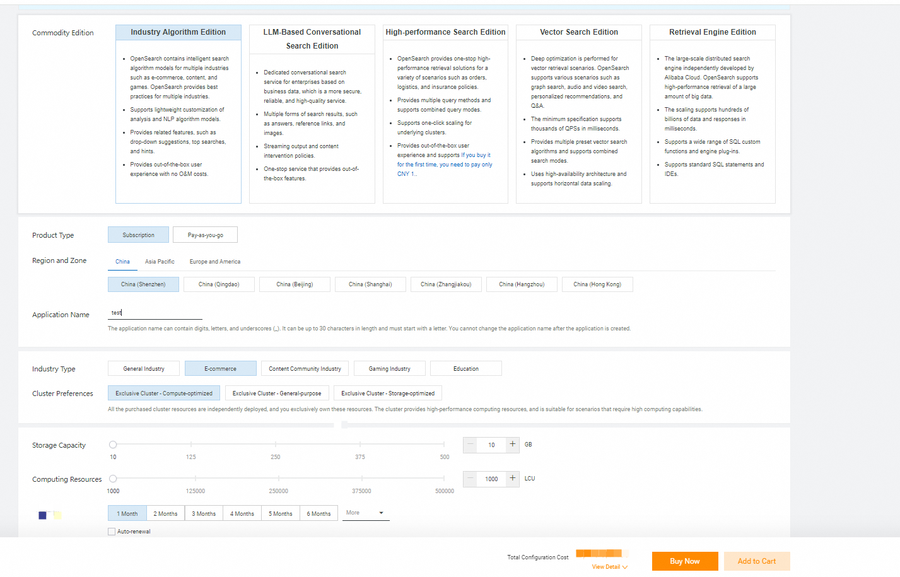The width and height of the screenshot is (900, 577).
Task: Focus the Application Name input field
Action: pos(155,313)
